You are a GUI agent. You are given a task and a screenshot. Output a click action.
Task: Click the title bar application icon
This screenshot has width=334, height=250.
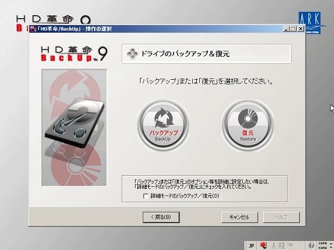tap(33, 29)
